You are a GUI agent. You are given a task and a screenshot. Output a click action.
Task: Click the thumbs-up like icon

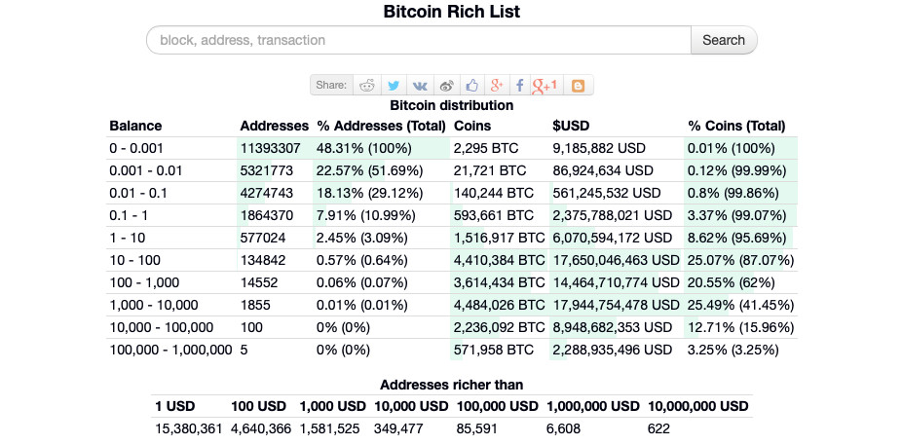click(x=472, y=86)
